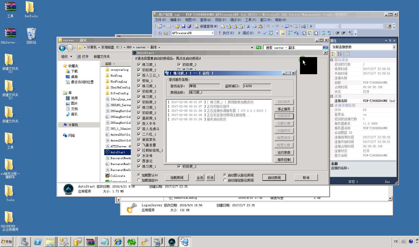This screenshot has width=419, height=247.
Task: Open the 当前连接参数 dropdown in Properties
Action: pyautogui.click(x=394, y=47)
